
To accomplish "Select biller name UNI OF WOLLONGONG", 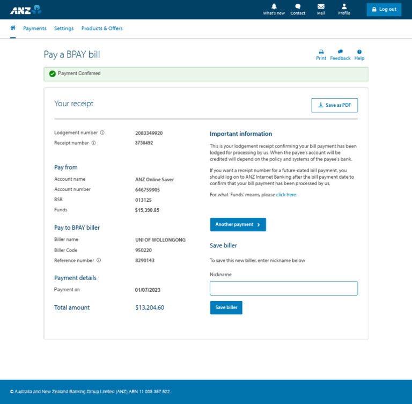I will point(160,240).
